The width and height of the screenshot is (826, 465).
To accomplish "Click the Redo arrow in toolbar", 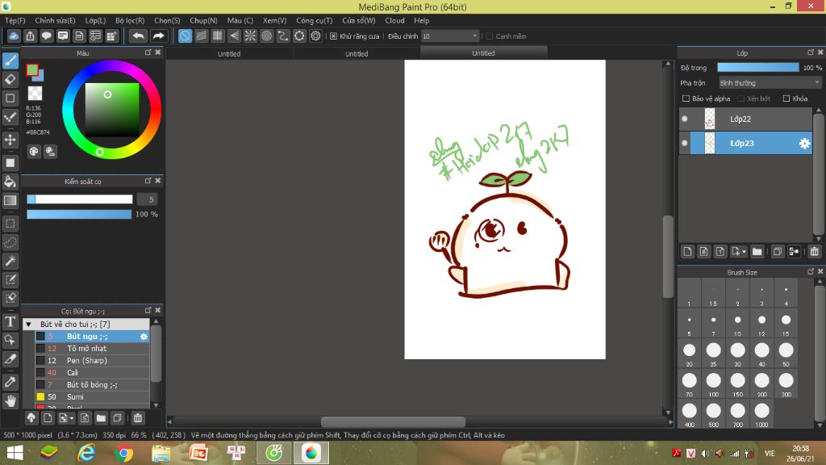I will click(x=158, y=36).
